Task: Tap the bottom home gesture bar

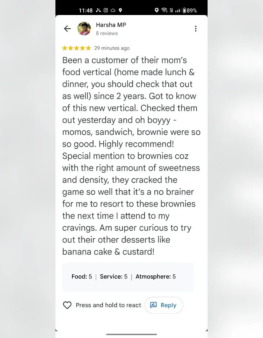Action: (131, 334)
